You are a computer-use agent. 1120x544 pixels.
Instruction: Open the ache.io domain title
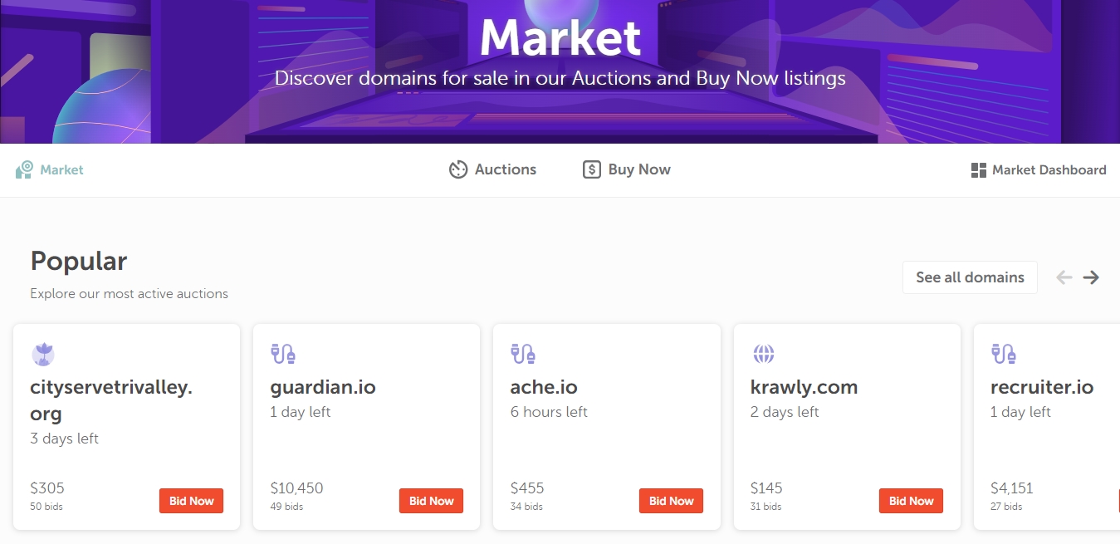(544, 387)
